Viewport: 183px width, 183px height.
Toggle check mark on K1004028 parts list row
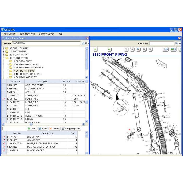4,99
